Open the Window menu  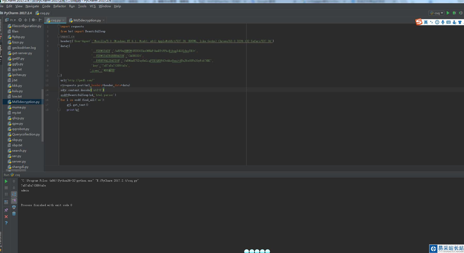point(105,6)
